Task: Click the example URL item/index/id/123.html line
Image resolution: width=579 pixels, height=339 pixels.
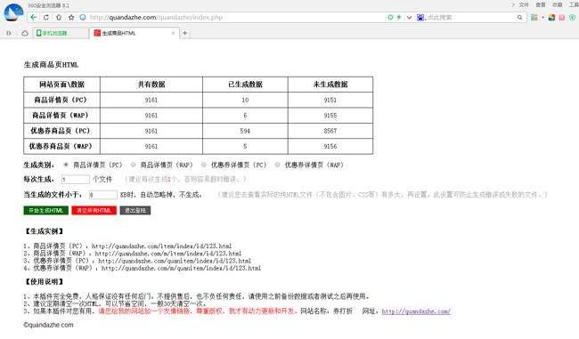Action: click(127, 246)
